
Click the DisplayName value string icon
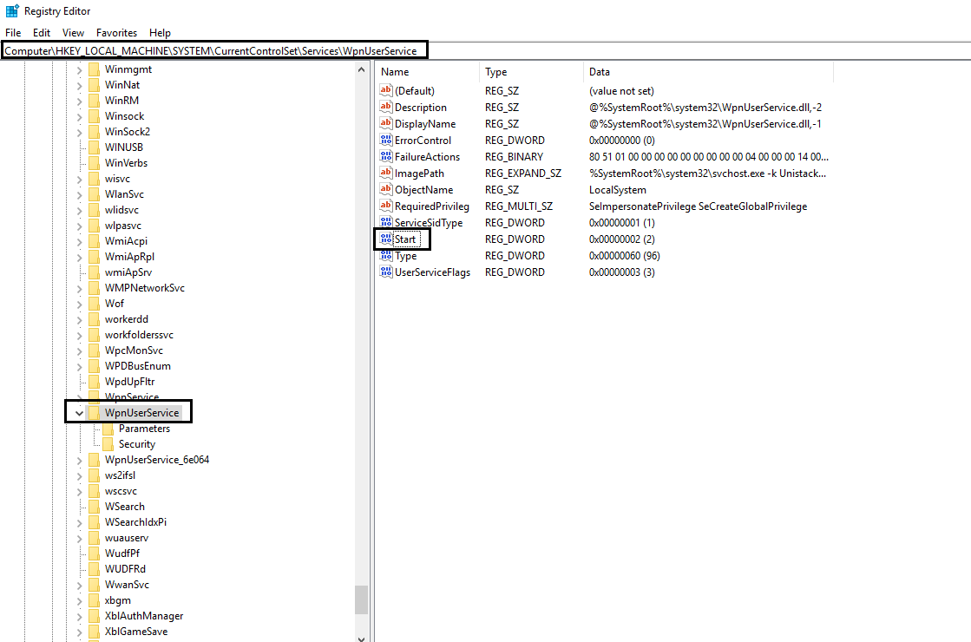(x=386, y=123)
